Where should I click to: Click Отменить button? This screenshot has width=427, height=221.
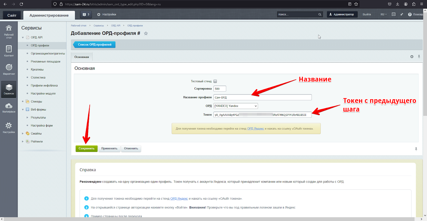click(131, 148)
